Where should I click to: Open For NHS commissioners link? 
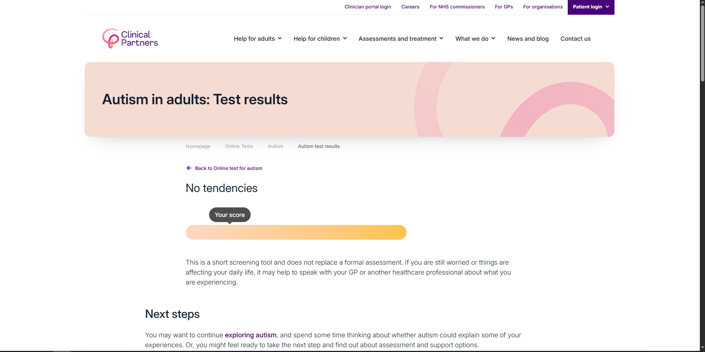457,7
